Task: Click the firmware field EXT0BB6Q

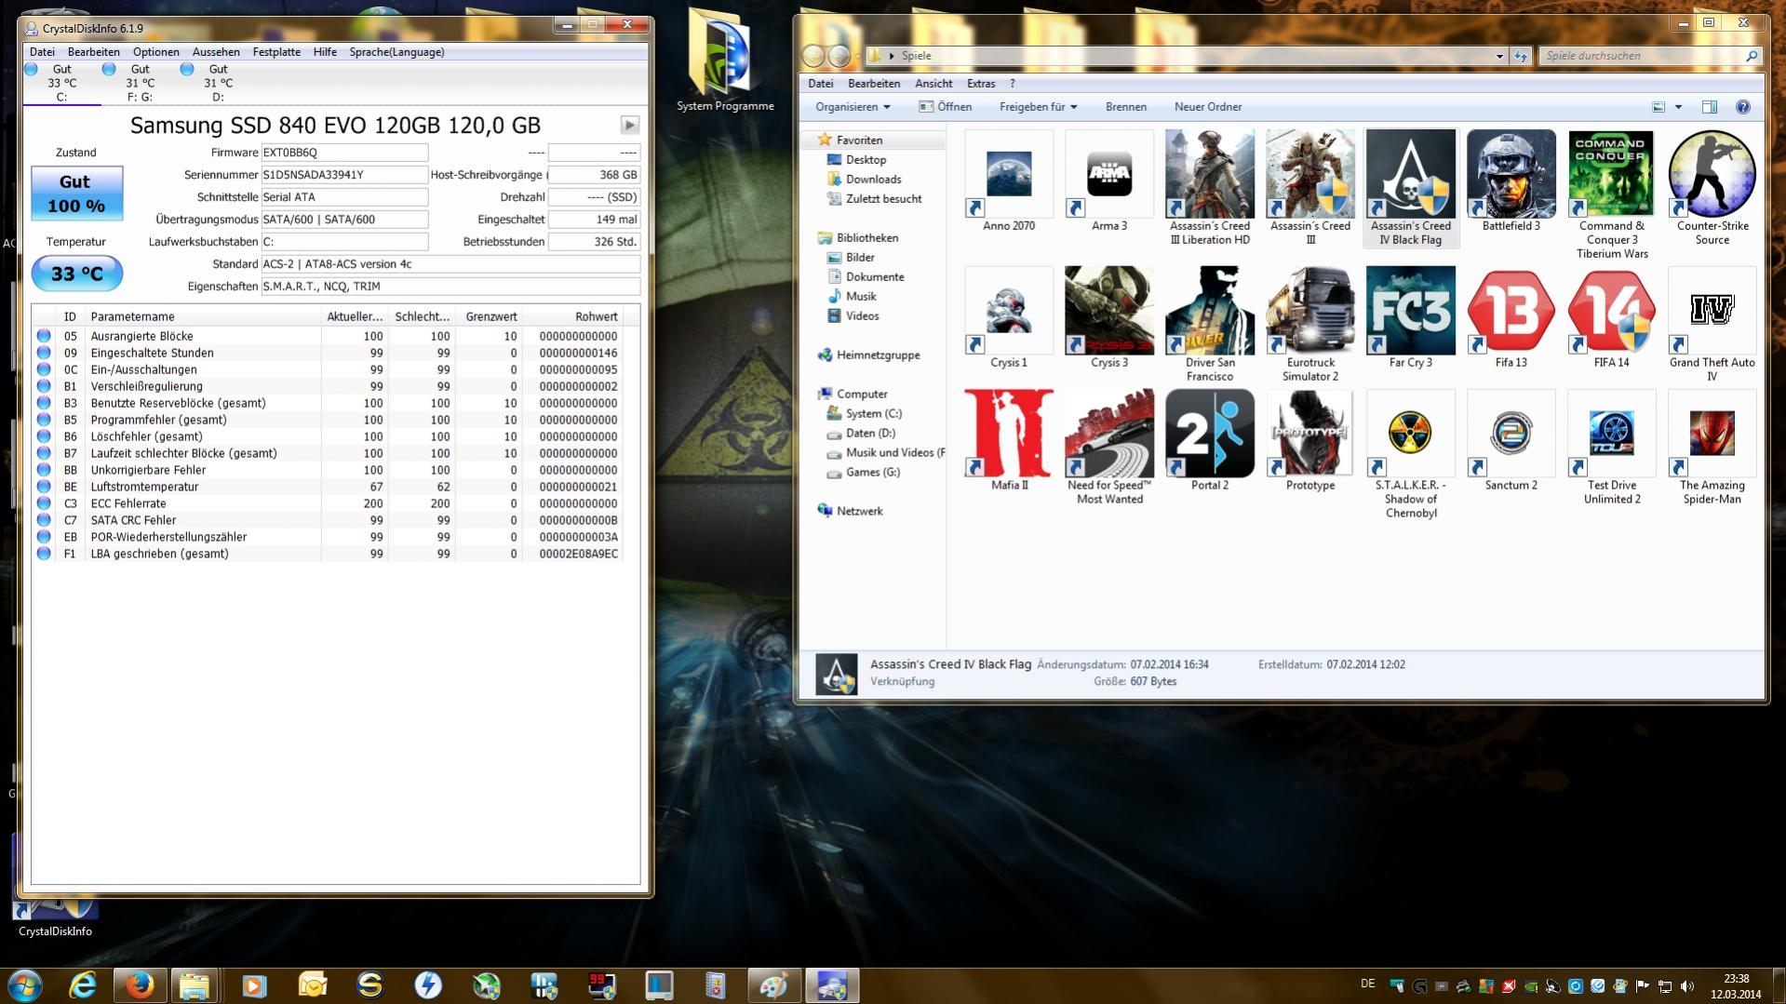Action: pos(344,153)
